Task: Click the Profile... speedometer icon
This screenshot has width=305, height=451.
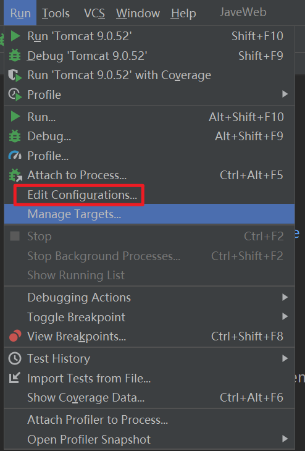Action: click(x=15, y=156)
